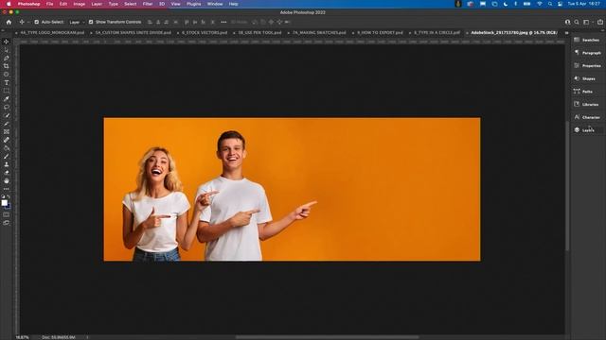Expand the collapsed panel dock arrows
The image size is (606, 340).
pos(601,30)
